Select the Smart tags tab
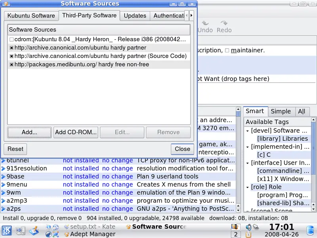This screenshot has width=317, height=238. pos(256,111)
